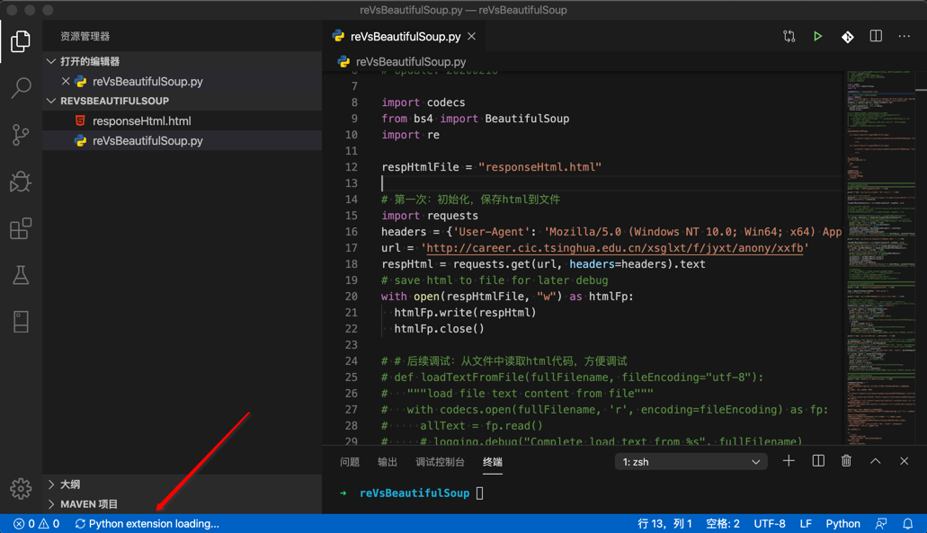Click the diamond git lens icon

(x=847, y=37)
